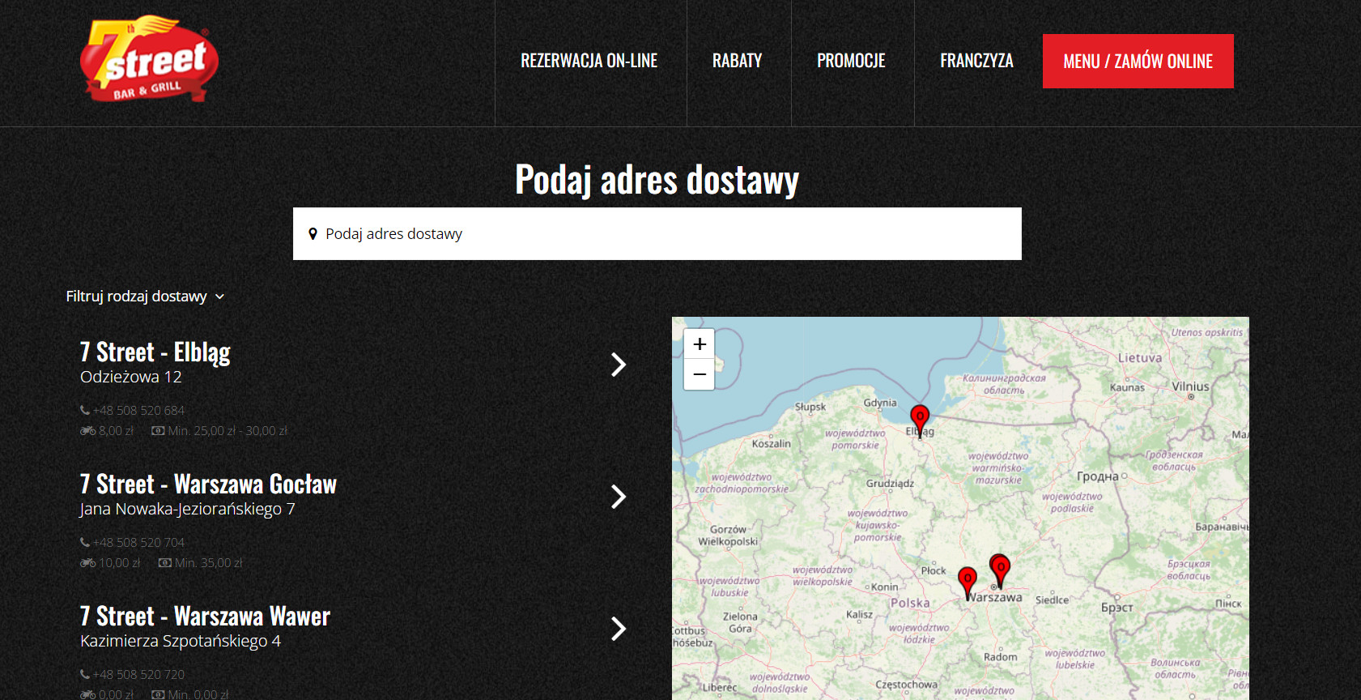Open the Rezerwacja On-line menu item
Image resolution: width=1361 pixels, height=700 pixels.
tap(589, 61)
